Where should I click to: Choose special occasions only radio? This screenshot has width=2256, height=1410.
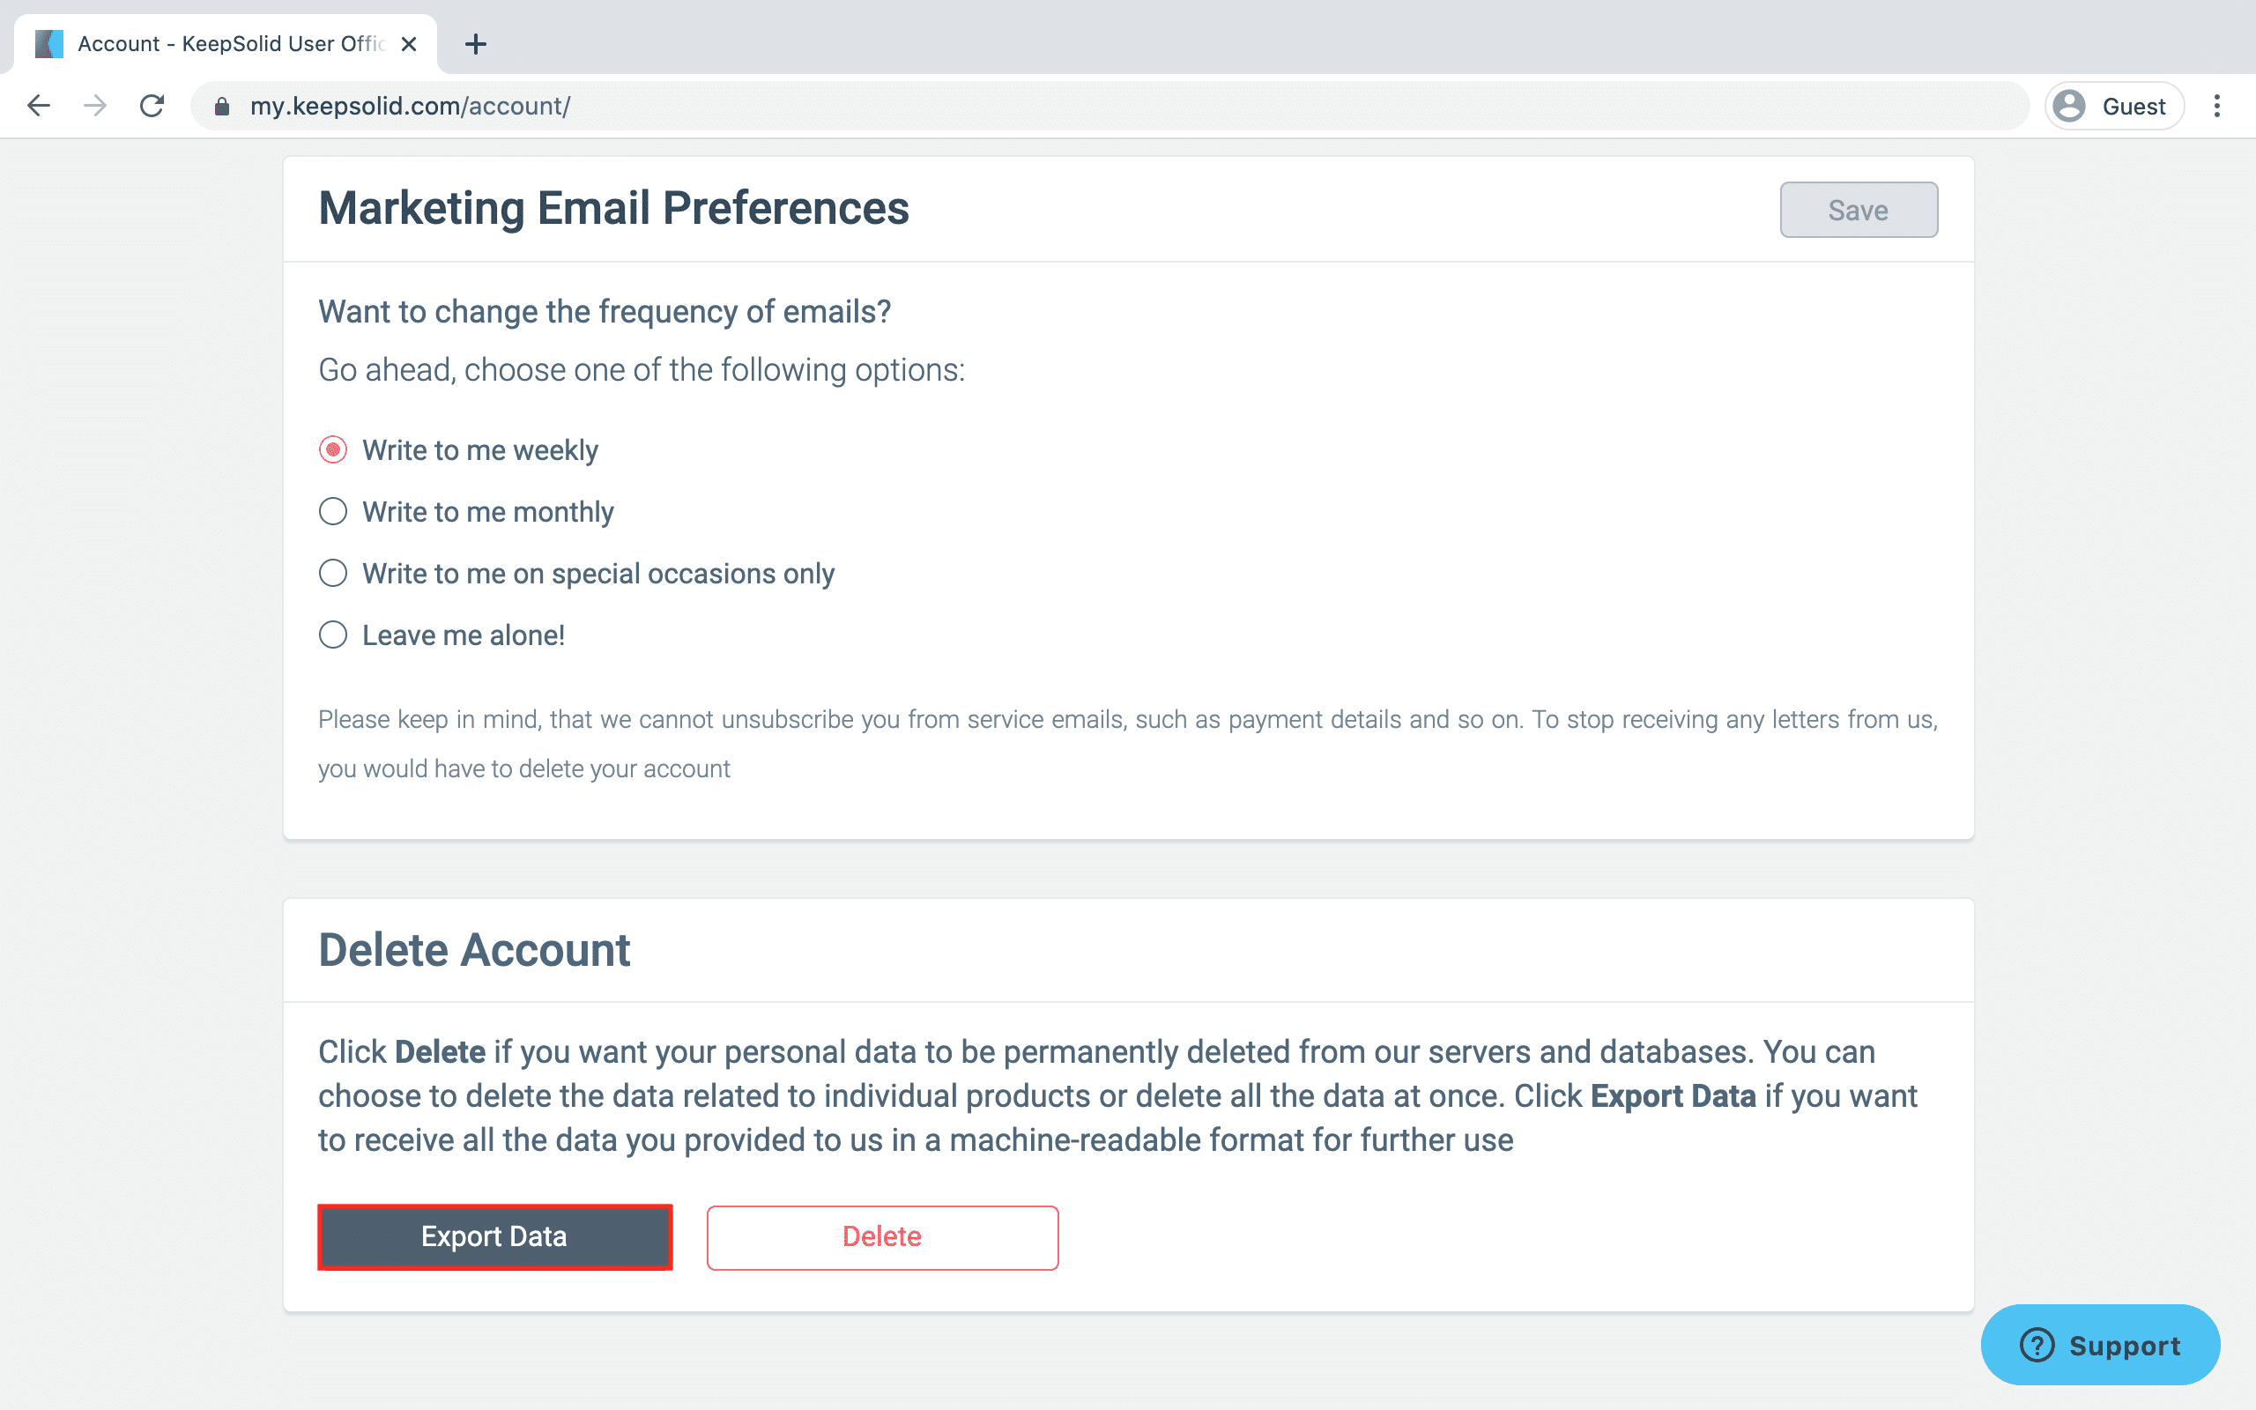click(333, 573)
